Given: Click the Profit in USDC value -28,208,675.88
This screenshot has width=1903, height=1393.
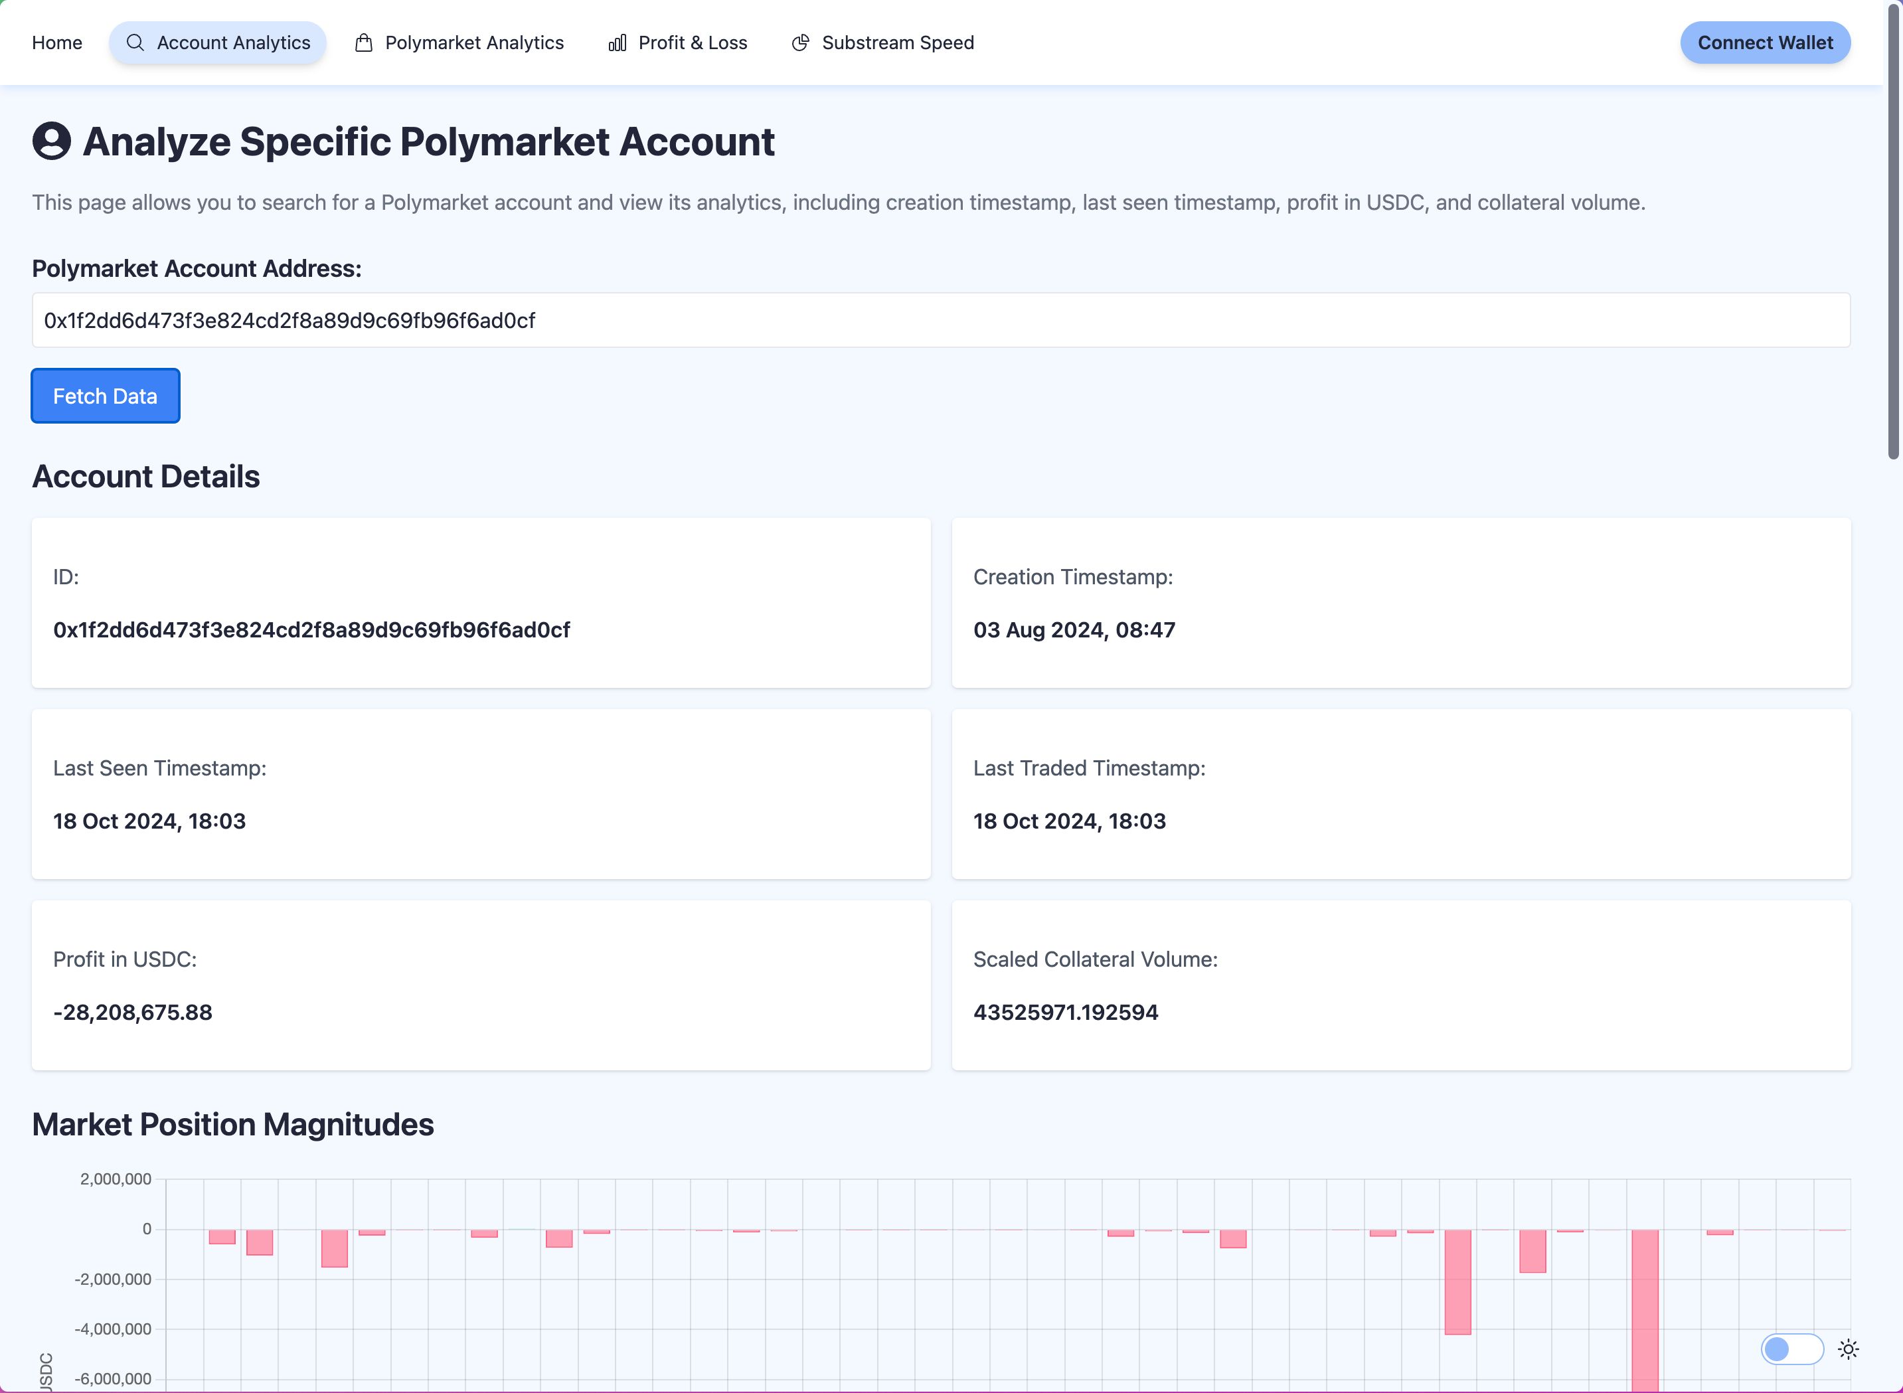Looking at the screenshot, I should (132, 1013).
